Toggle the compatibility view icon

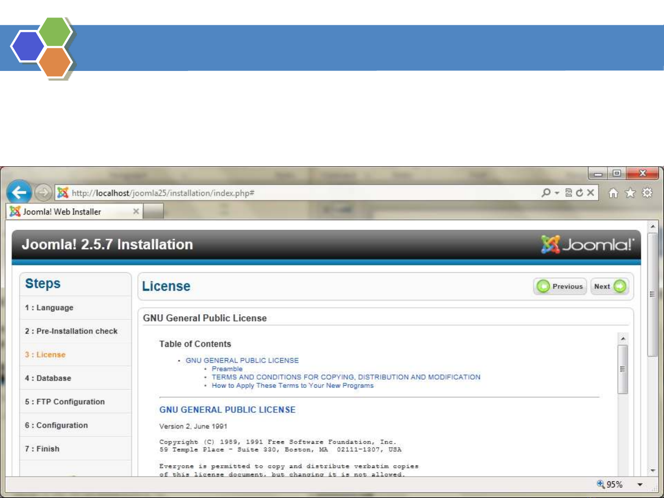569,193
